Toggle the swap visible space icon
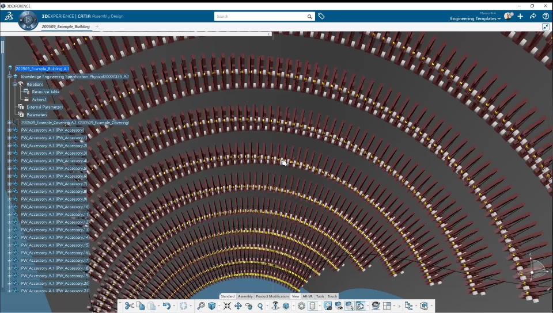 point(350,306)
